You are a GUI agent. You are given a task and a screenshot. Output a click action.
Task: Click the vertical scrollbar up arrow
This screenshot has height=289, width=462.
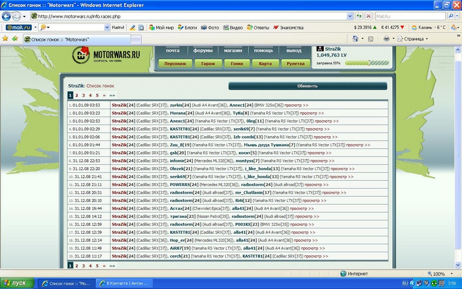(458, 50)
